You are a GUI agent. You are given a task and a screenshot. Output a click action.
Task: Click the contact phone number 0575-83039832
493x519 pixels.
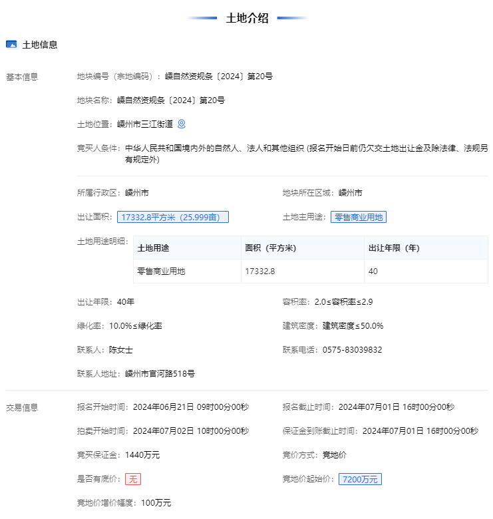click(352, 350)
